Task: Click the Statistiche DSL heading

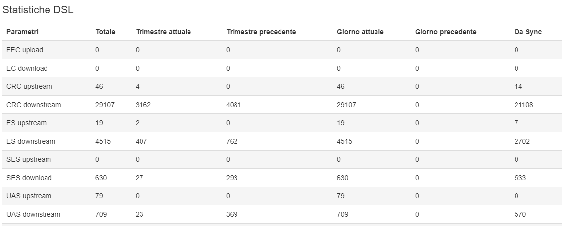Action: click(x=38, y=10)
